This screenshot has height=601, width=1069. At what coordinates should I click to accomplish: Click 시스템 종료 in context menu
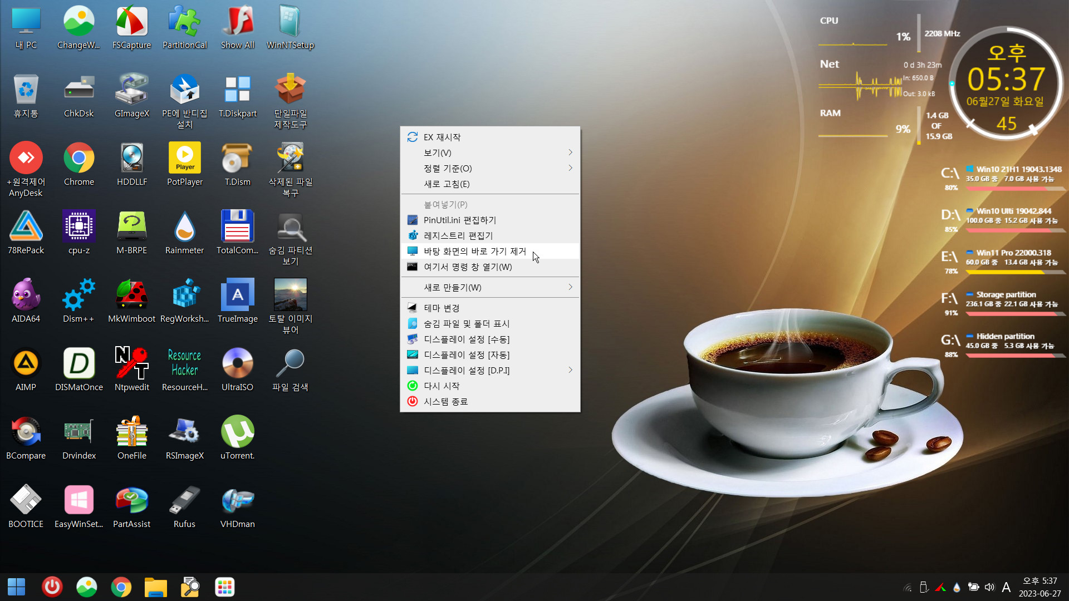pyautogui.click(x=490, y=401)
